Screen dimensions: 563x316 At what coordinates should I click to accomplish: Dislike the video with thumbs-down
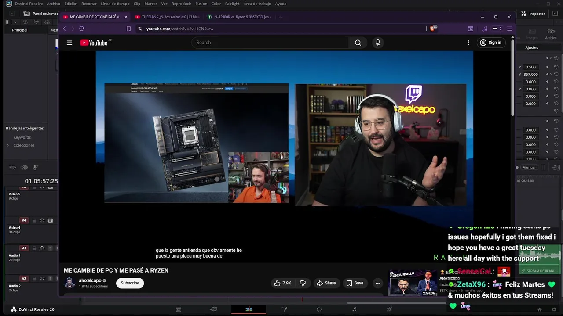pos(303,283)
